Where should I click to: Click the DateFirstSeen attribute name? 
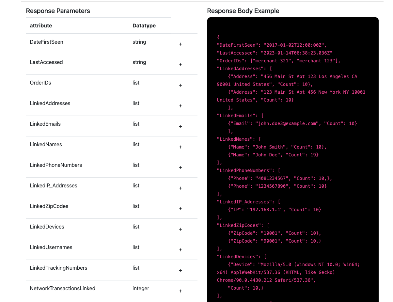tap(46, 42)
